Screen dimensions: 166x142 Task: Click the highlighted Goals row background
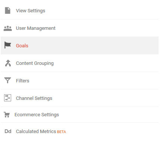[93, 45]
